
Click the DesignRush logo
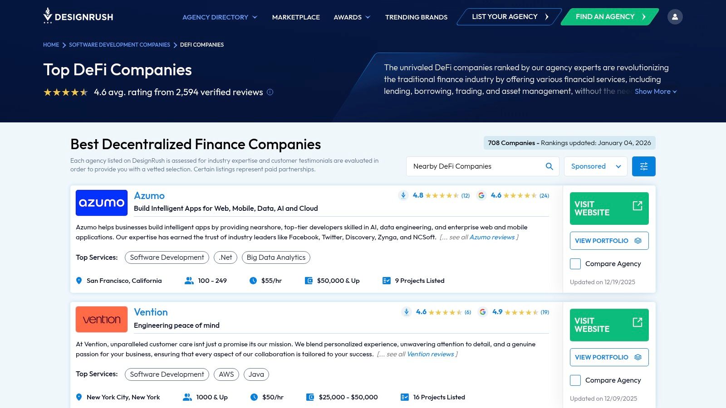coord(78,16)
